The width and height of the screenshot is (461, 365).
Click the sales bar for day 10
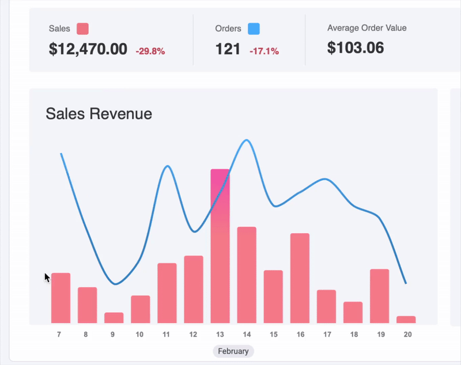click(140, 309)
